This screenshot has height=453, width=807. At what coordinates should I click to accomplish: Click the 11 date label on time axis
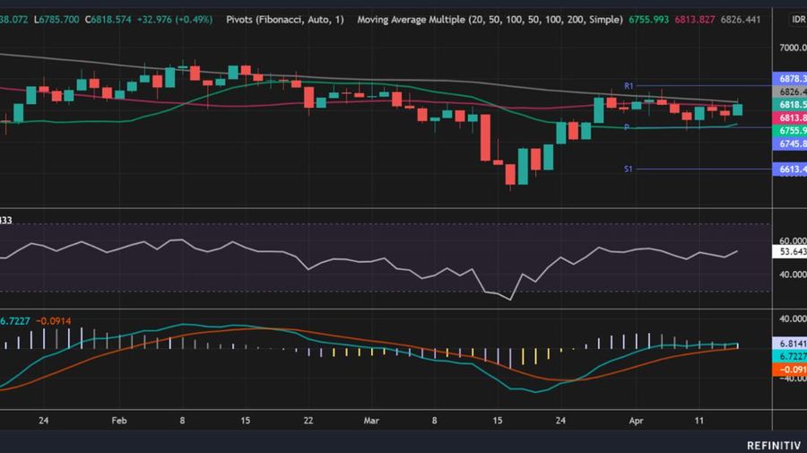tap(699, 421)
